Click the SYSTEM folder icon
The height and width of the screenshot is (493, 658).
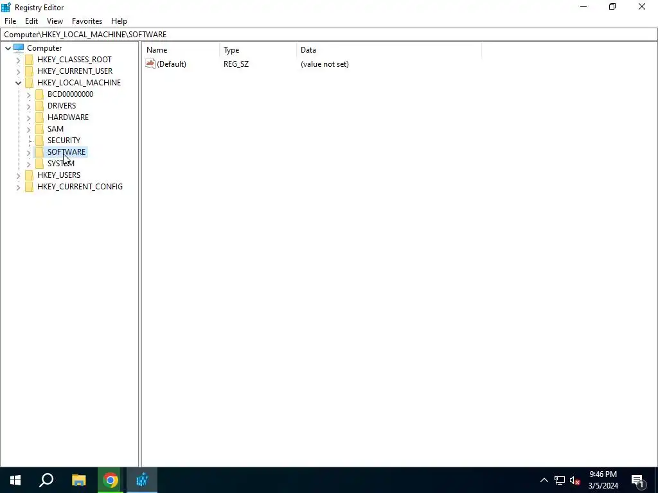[x=39, y=164]
